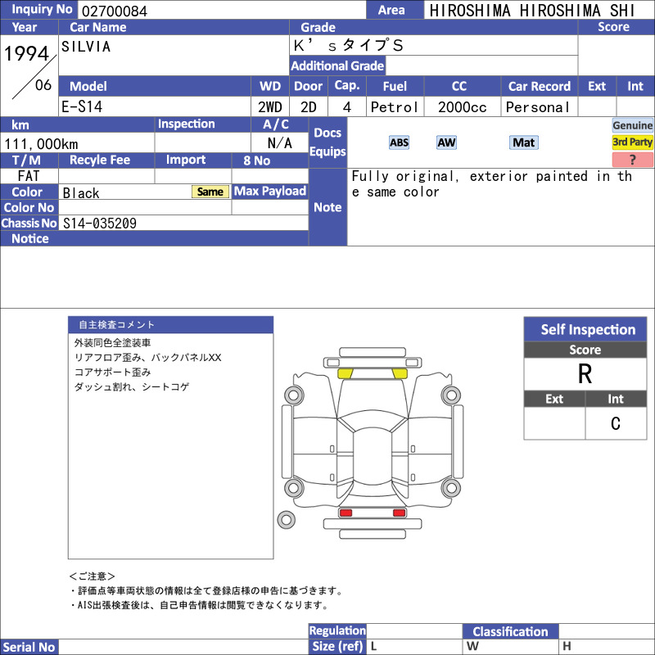The height and width of the screenshot is (655, 655).
Task: Click the model code E-S14
Action: [82, 107]
